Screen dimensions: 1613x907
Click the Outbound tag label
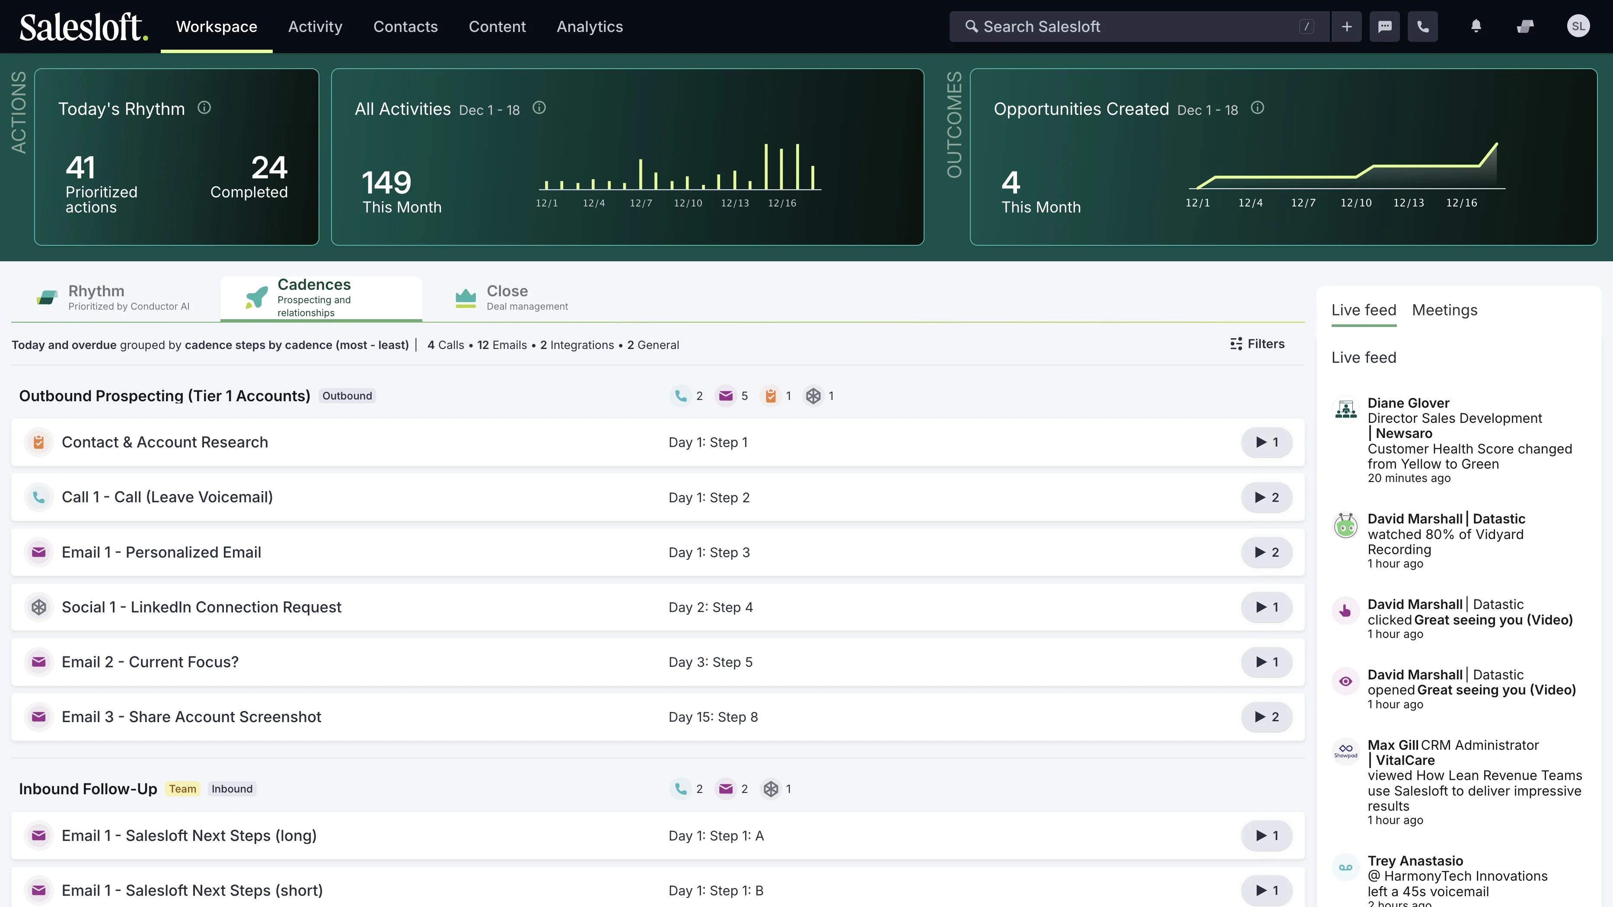click(x=347, y=396)
